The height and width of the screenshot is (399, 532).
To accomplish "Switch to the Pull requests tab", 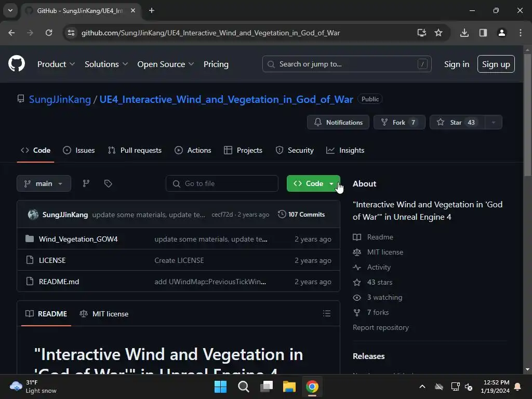I will (x=135, y=150).
